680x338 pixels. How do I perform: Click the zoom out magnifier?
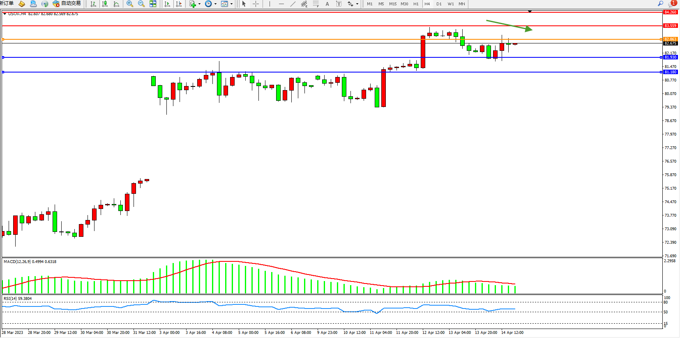(x=141, y=4)
